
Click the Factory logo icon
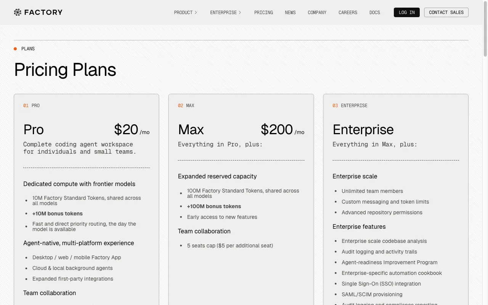tap(18, 12)
